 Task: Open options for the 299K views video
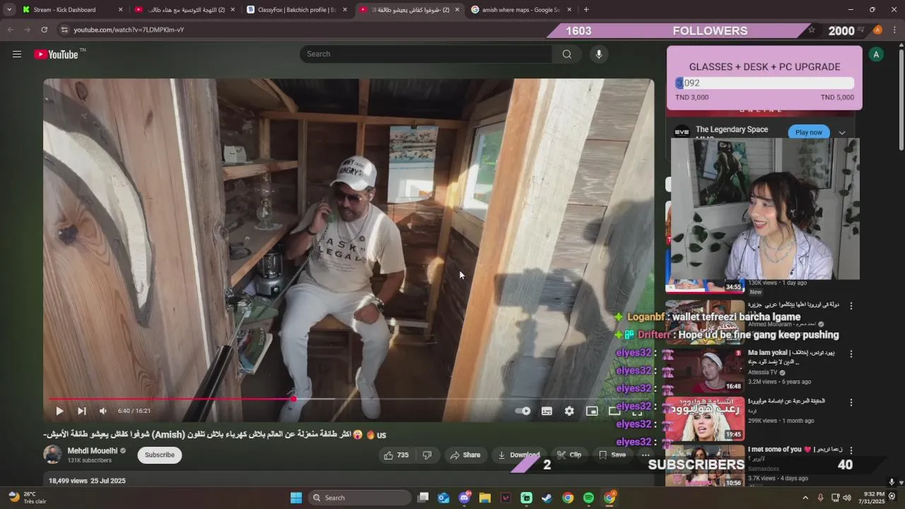[851, 402]
